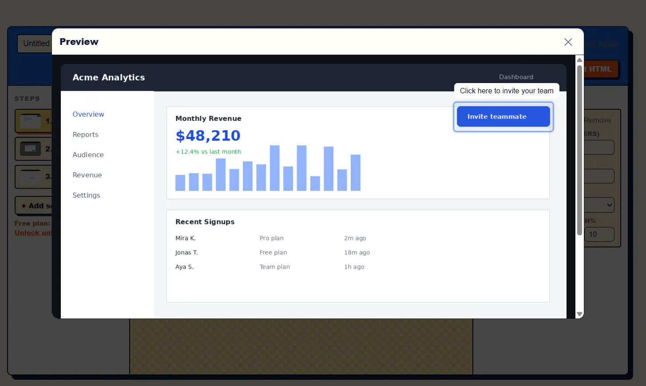Click the Pro plan cell

pyautogui.click(x=272, y=238)
